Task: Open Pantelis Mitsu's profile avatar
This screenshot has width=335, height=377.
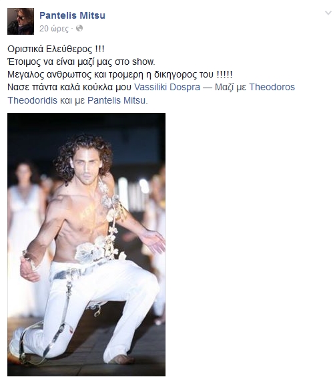Action: [x=21, y=21]
